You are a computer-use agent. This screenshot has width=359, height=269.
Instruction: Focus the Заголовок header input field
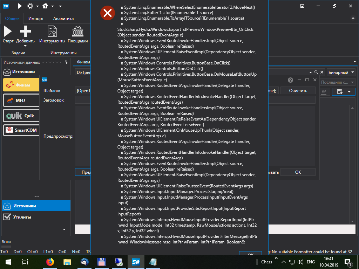83,100
